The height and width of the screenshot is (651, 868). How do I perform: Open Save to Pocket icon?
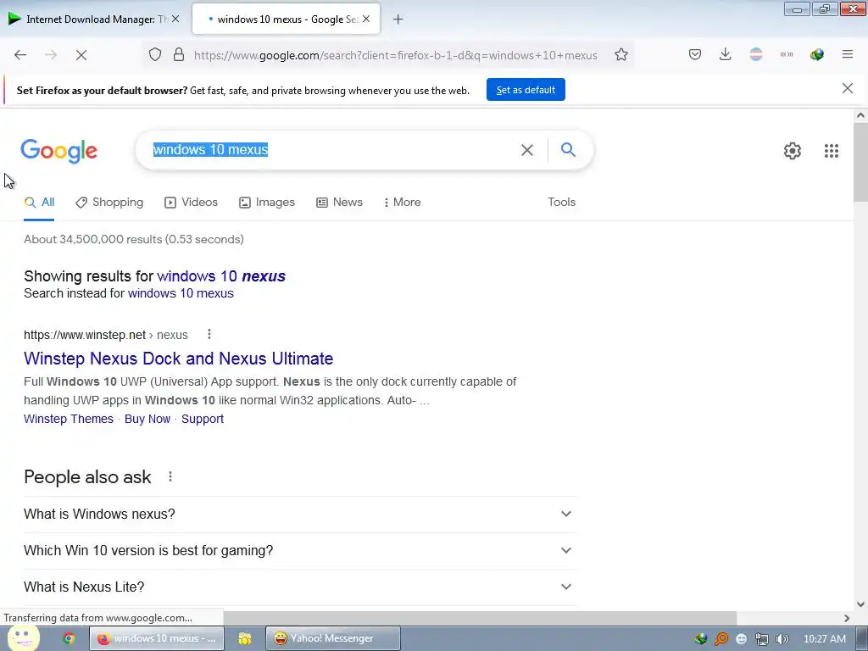695,54
